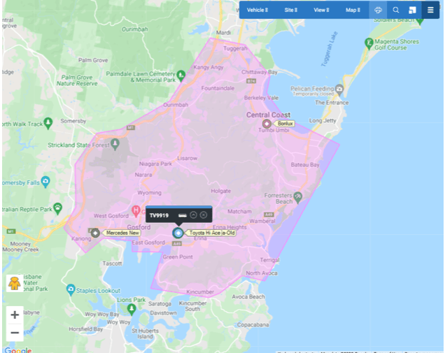Image resolution: width=445 pixels, height=353 pixels.
Task: Close the TV9919 popup
Action: (204, 215)
